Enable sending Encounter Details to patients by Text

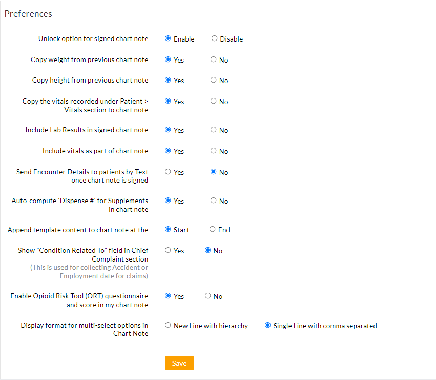167,172
